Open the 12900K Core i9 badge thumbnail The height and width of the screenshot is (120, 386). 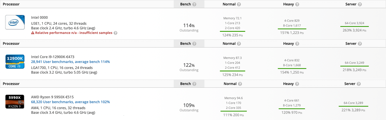click(x=15, y=62)
